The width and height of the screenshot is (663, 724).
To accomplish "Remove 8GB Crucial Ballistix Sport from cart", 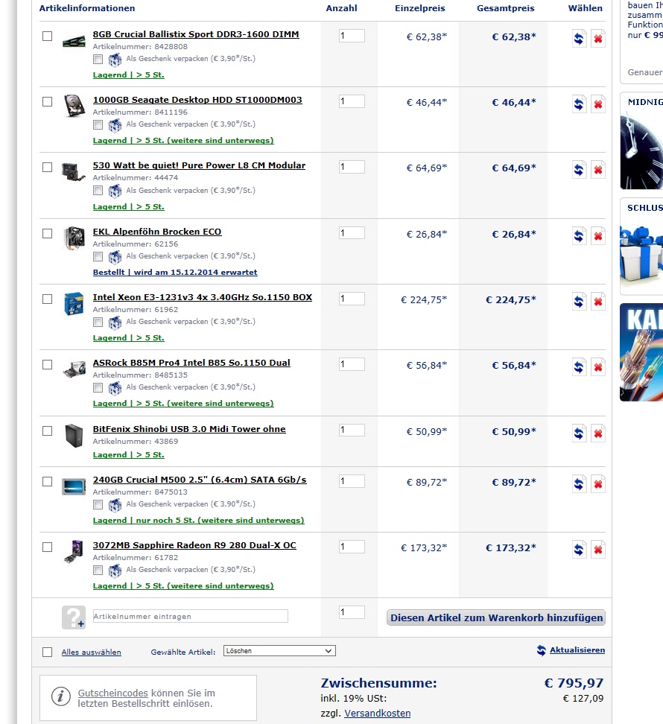I will (x=598, y=38).
